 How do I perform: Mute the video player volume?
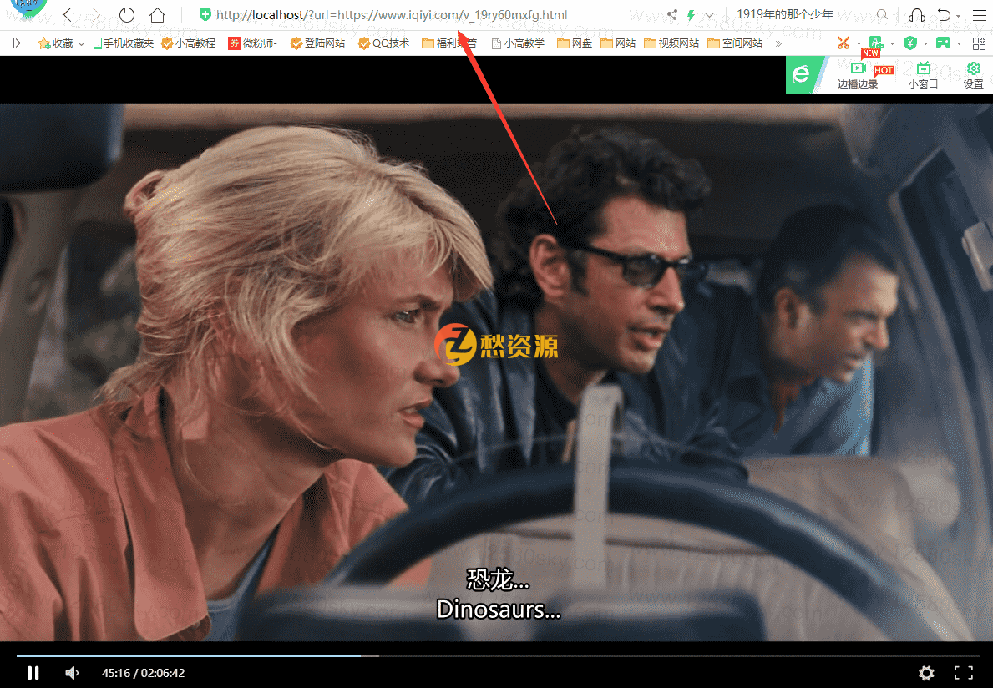click(73, 673)
